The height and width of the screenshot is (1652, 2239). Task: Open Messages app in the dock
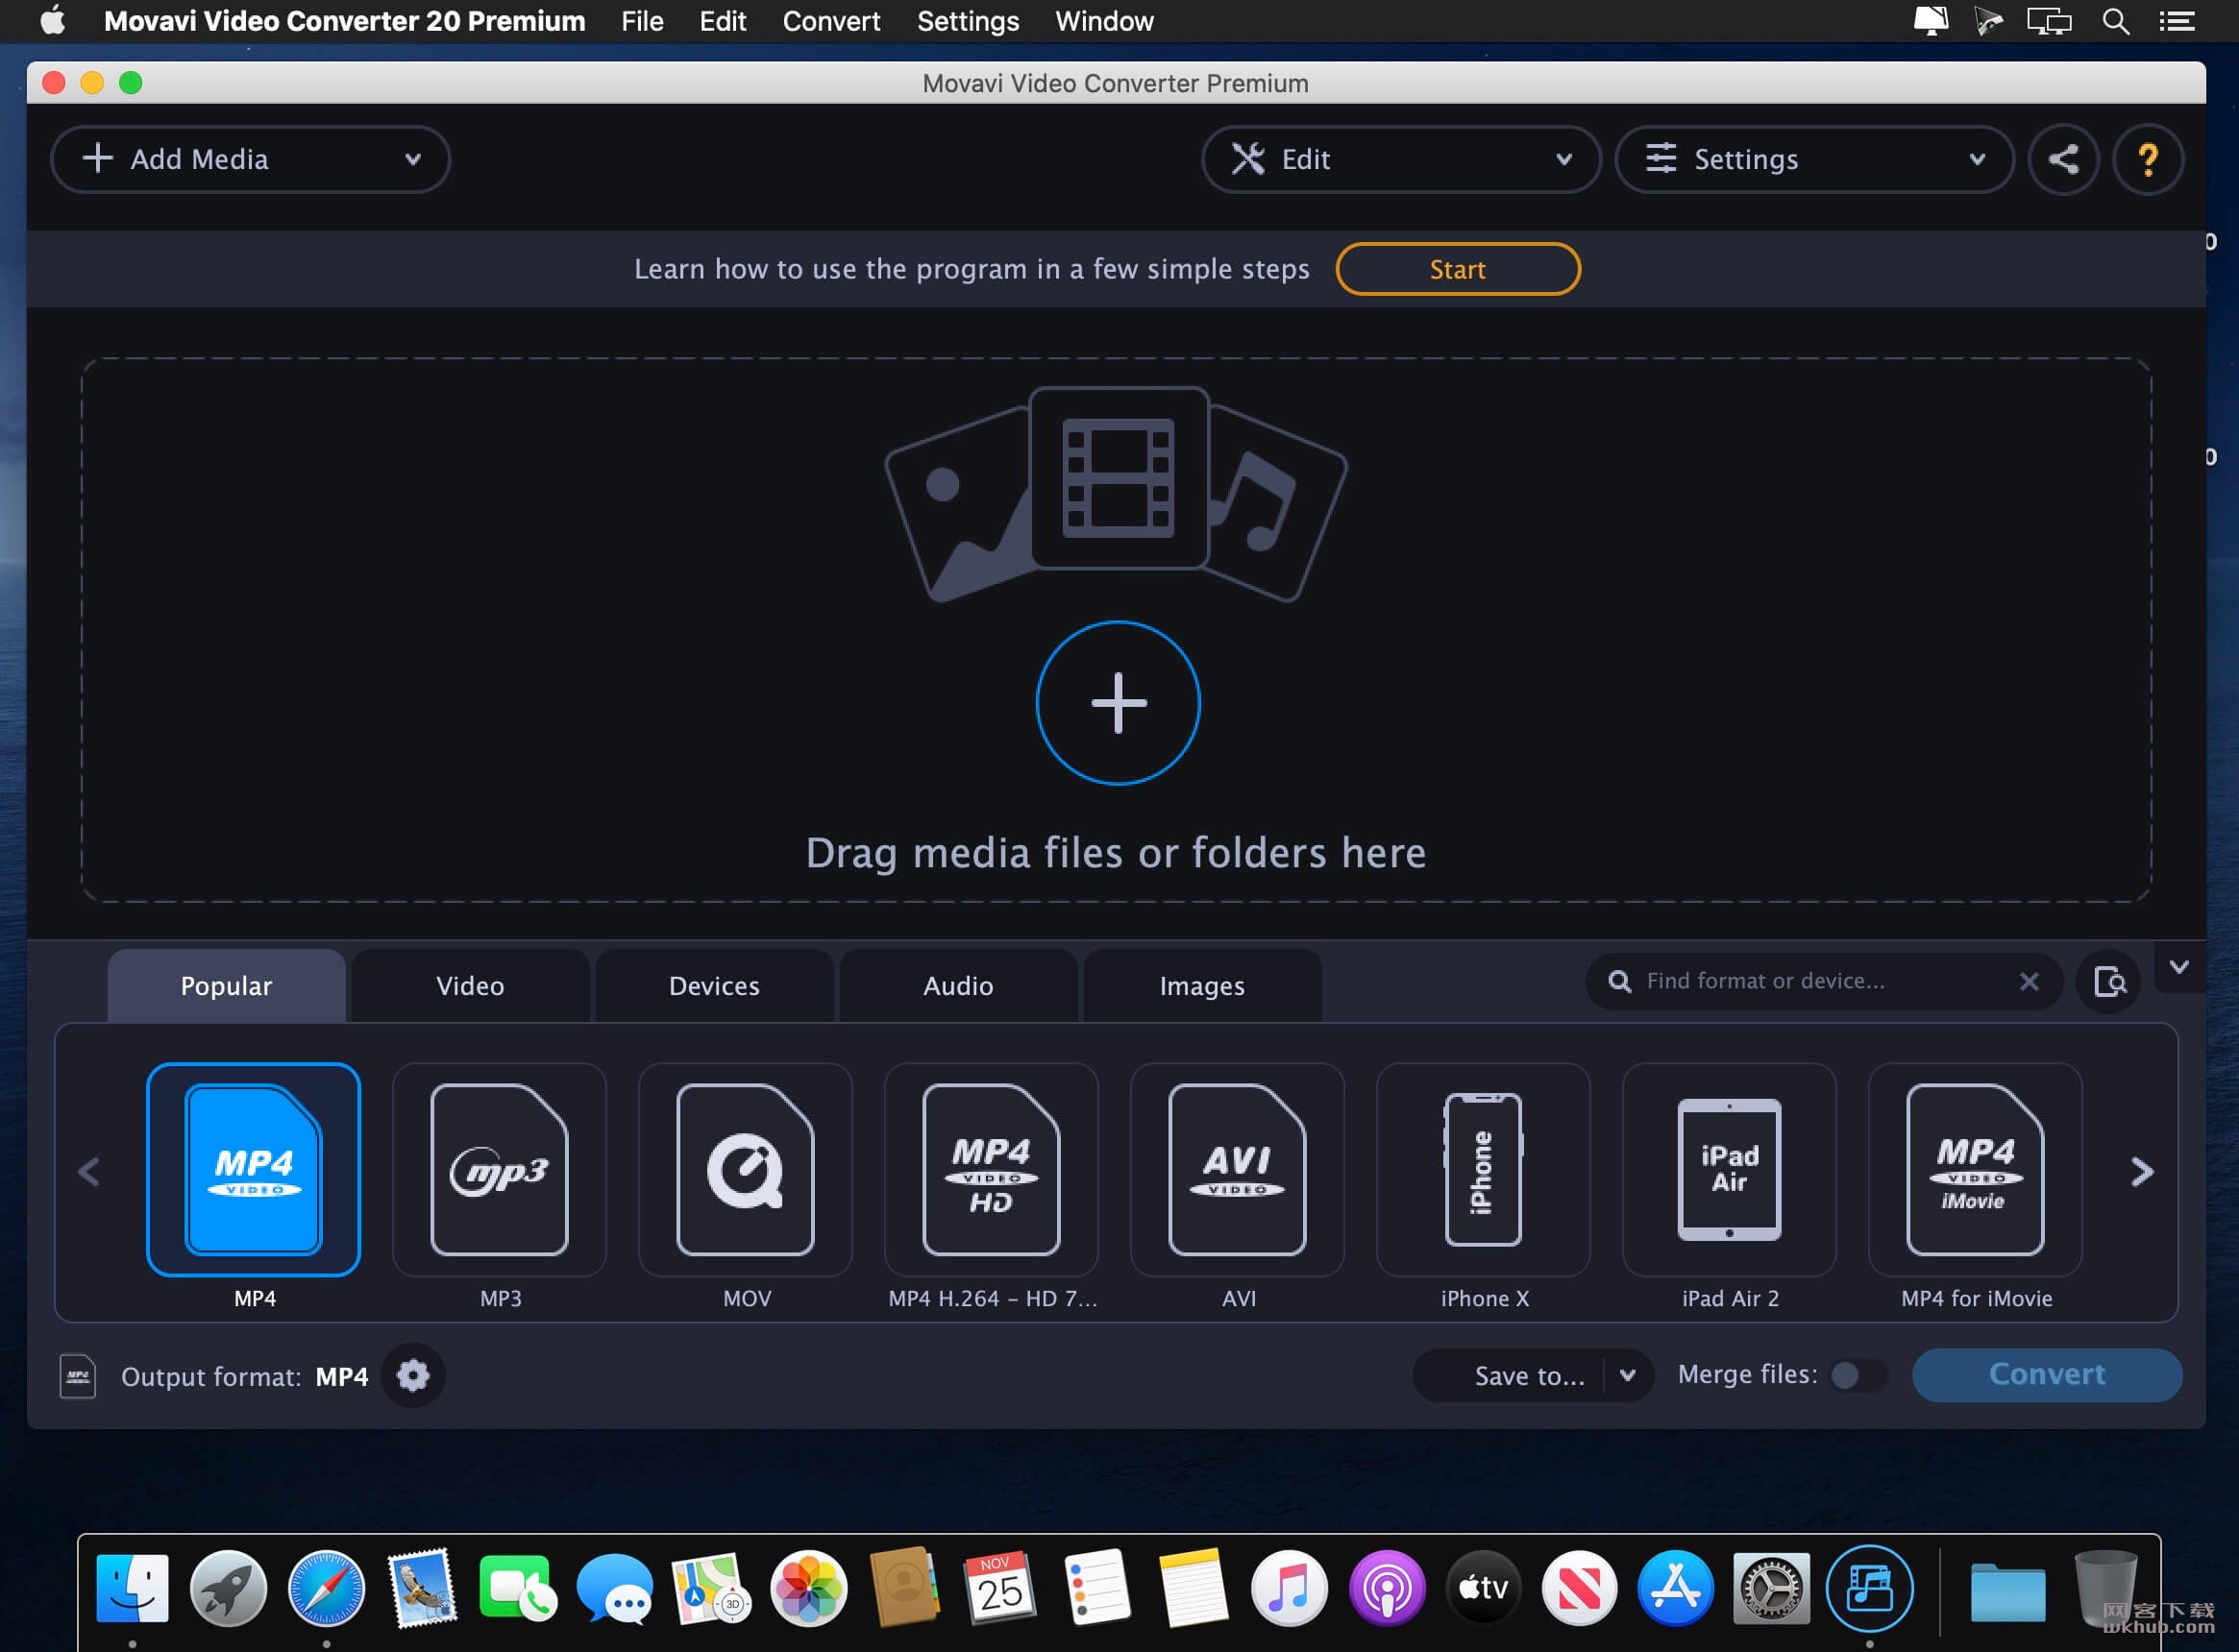[615, 1588]
